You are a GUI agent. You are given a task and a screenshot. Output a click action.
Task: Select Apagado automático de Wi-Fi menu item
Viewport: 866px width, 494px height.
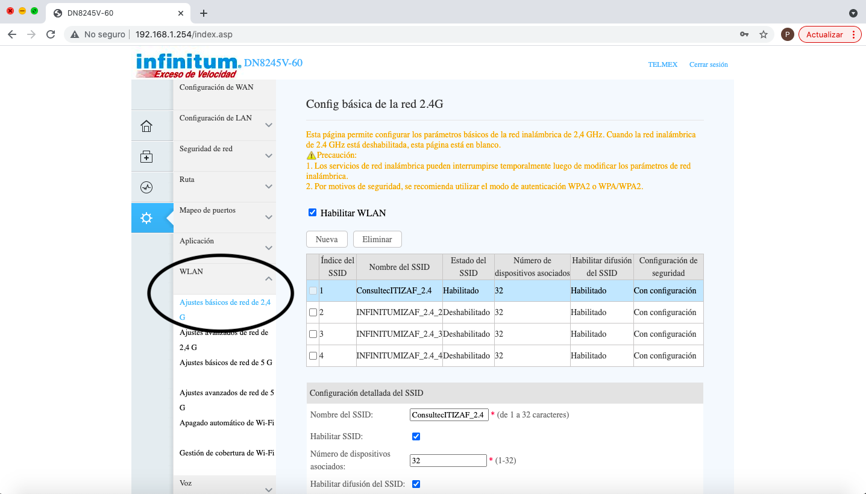[227, 423]
